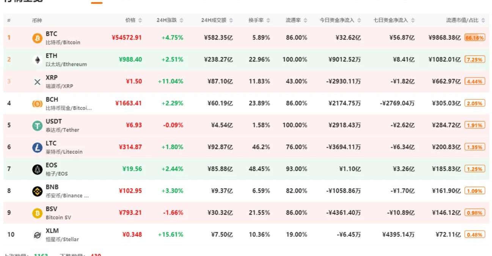The image size is (492, 256).
Task: Sort by 流通市值/占比 column arrows
Action: [483, 20]
